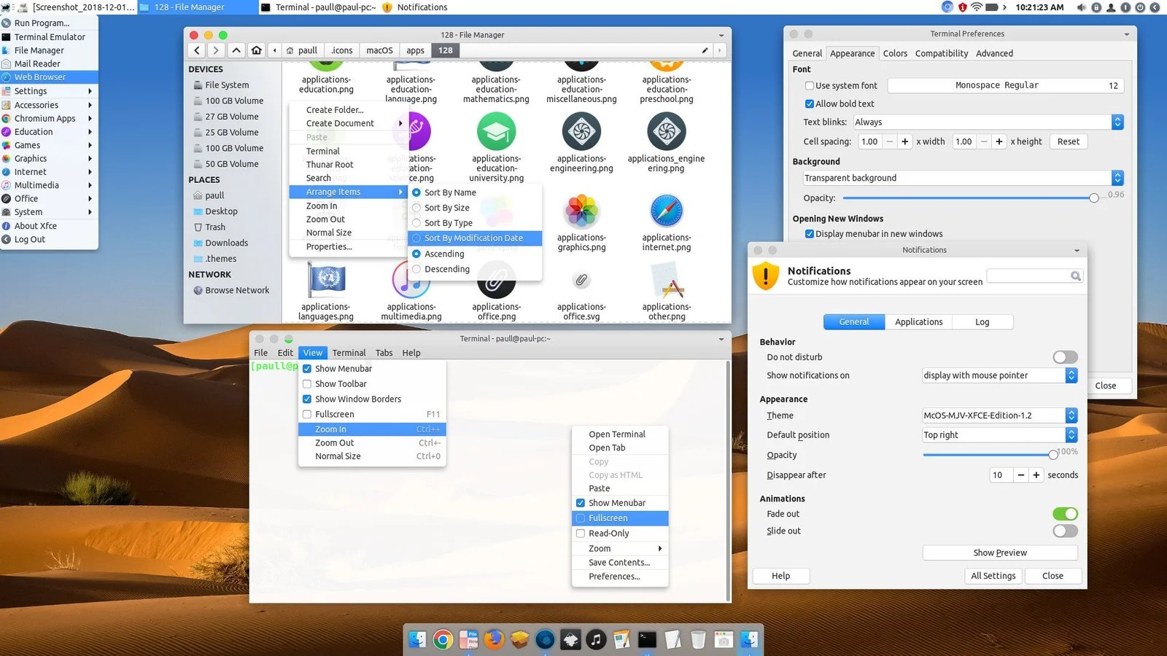Click the All Settings button
1167x656 pixels.
[993, 575]
